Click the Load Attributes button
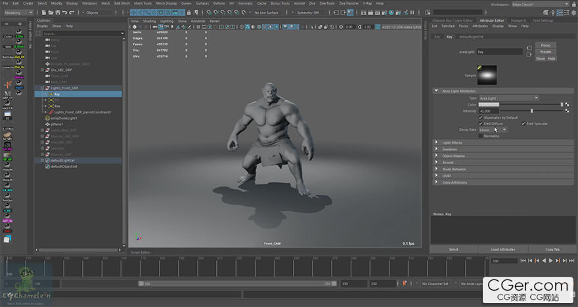 click(x=503, y=249)
